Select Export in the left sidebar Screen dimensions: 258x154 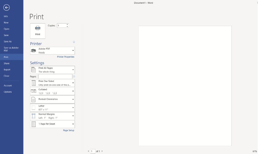7,70
